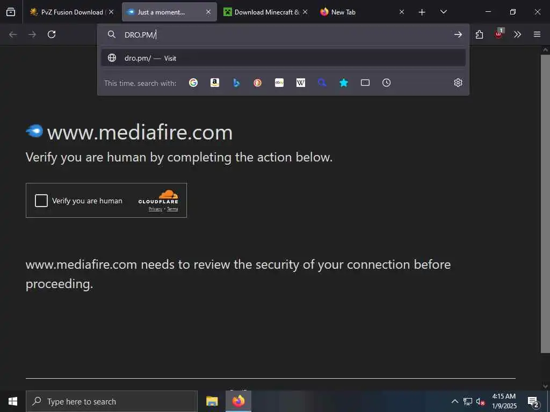Switch to the Download Minecraft tab
The width and height of the screenshot is (550, 412).
265,12
